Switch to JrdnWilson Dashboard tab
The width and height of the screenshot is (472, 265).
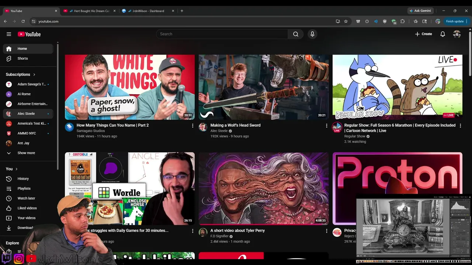[x=147, y=11]
